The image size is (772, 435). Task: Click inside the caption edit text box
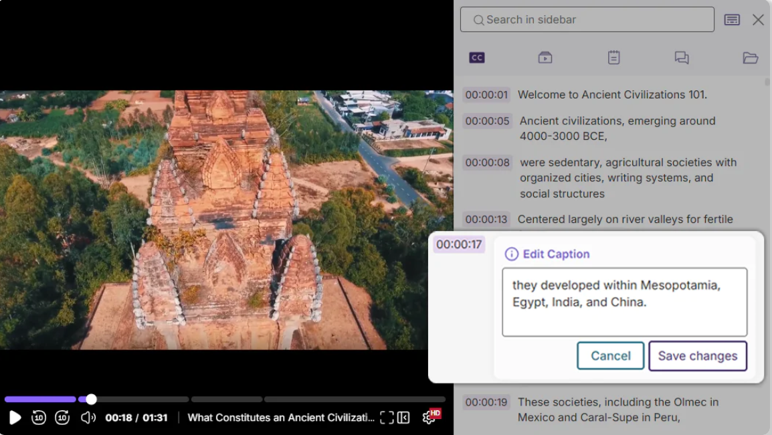(624, 302)
